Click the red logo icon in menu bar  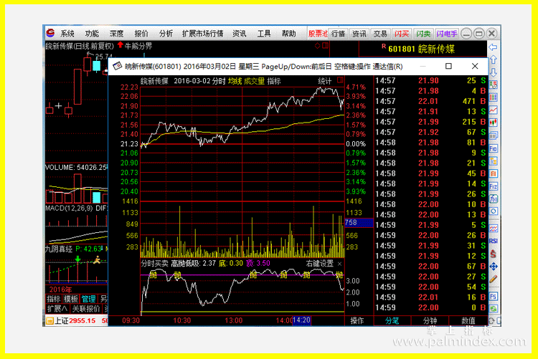[50, 33]
